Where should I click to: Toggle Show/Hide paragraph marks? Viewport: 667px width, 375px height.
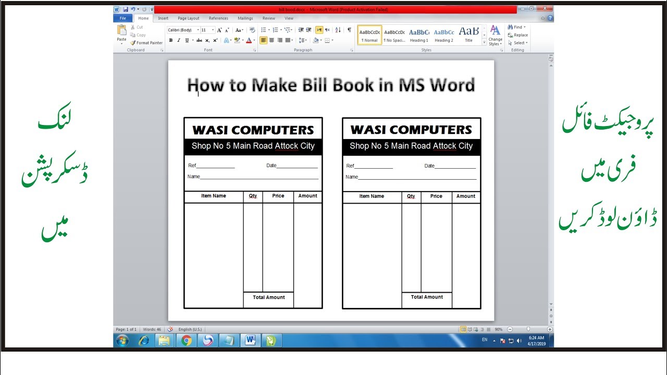coord(349,30)
